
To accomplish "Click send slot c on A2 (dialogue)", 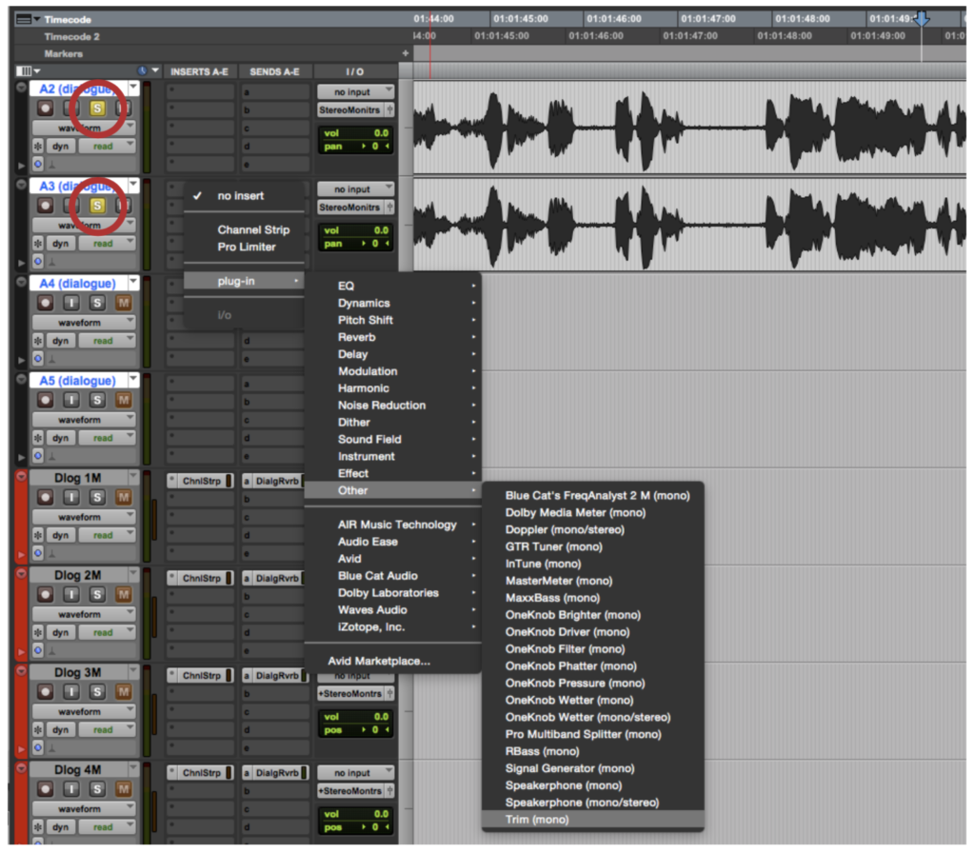I will click(274, 129).
